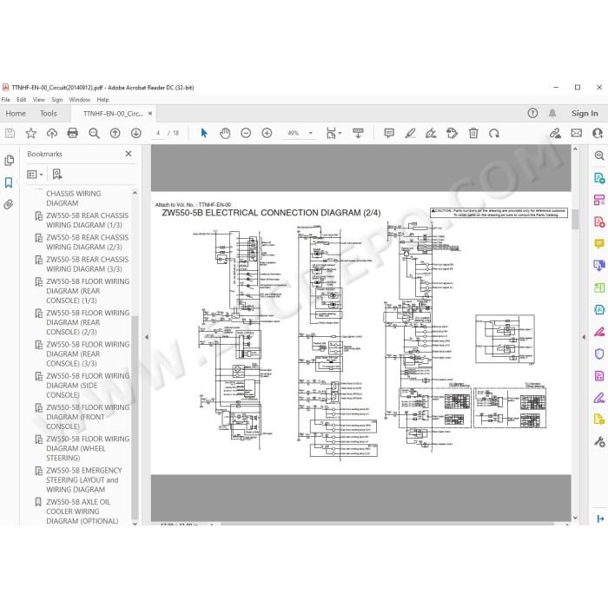The height and width of the screenshot is (608, 608).
Task: Open the Window menu
Action: coord(80,100)
